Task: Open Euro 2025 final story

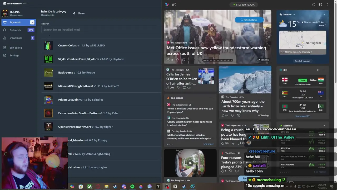Action: [190, 110]
